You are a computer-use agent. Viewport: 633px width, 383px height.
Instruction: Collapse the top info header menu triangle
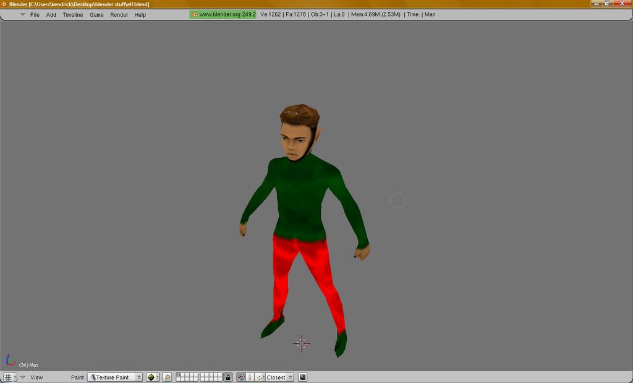tap(23, 15)
